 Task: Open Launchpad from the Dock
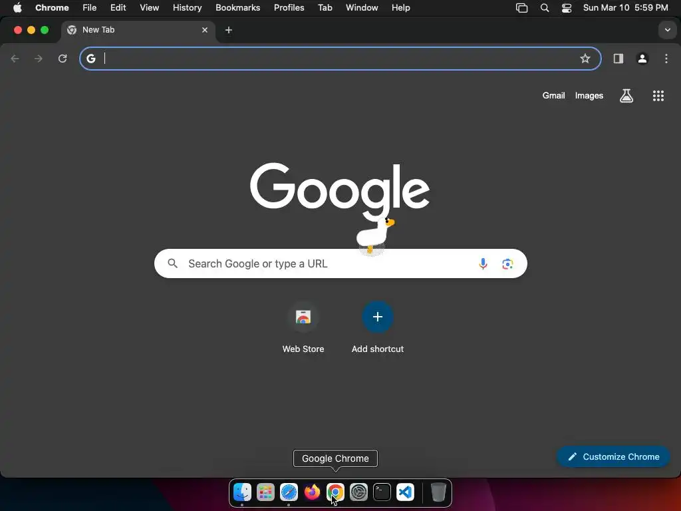[265, 492]
